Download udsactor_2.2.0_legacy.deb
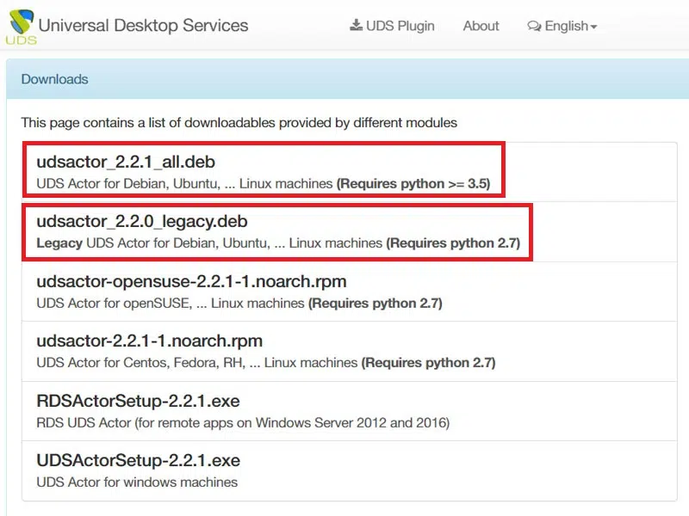The width and height of the screenshot is (689, 516). click(142, 221)
